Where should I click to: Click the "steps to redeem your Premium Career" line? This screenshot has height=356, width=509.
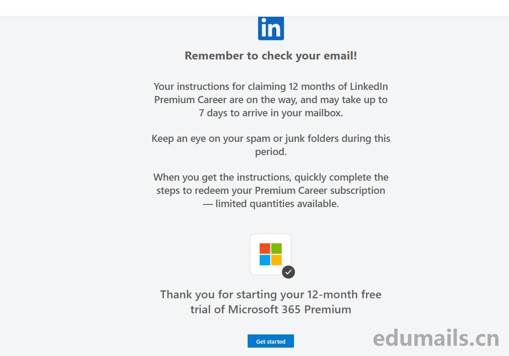point(271,190)
